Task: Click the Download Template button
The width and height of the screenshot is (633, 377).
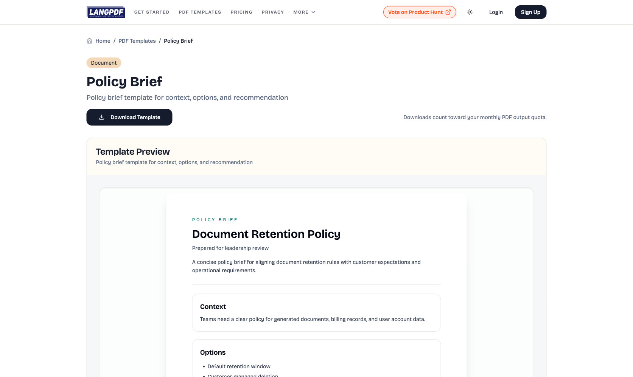Action: (x=129, y=117)
